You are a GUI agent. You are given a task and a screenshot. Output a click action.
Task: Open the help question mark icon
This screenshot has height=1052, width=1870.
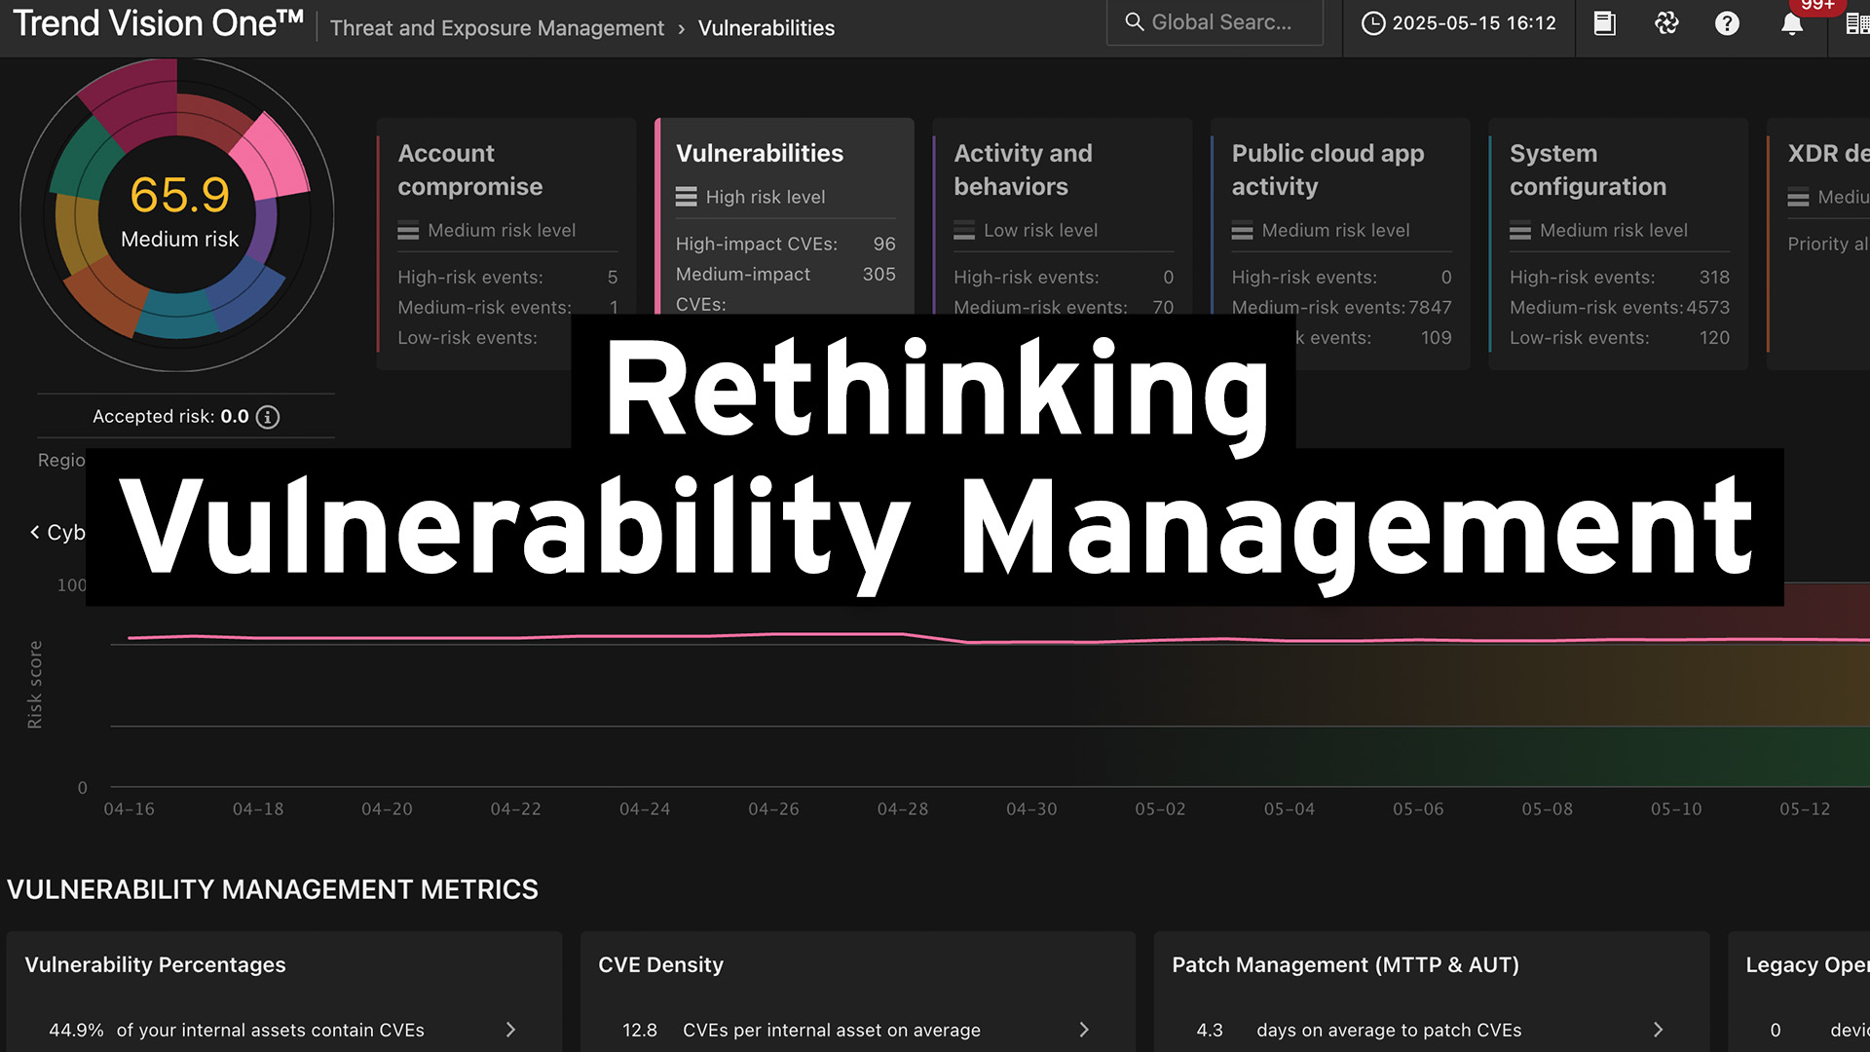pyautogui.click(x=1727, y=23)
